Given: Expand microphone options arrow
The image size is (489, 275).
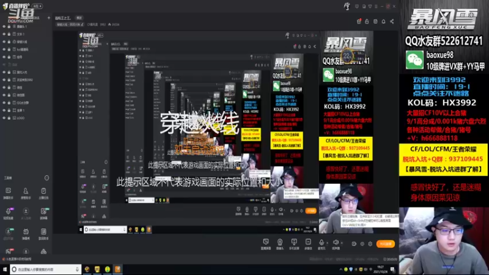Looking at the screenshot, I should 328,243.
